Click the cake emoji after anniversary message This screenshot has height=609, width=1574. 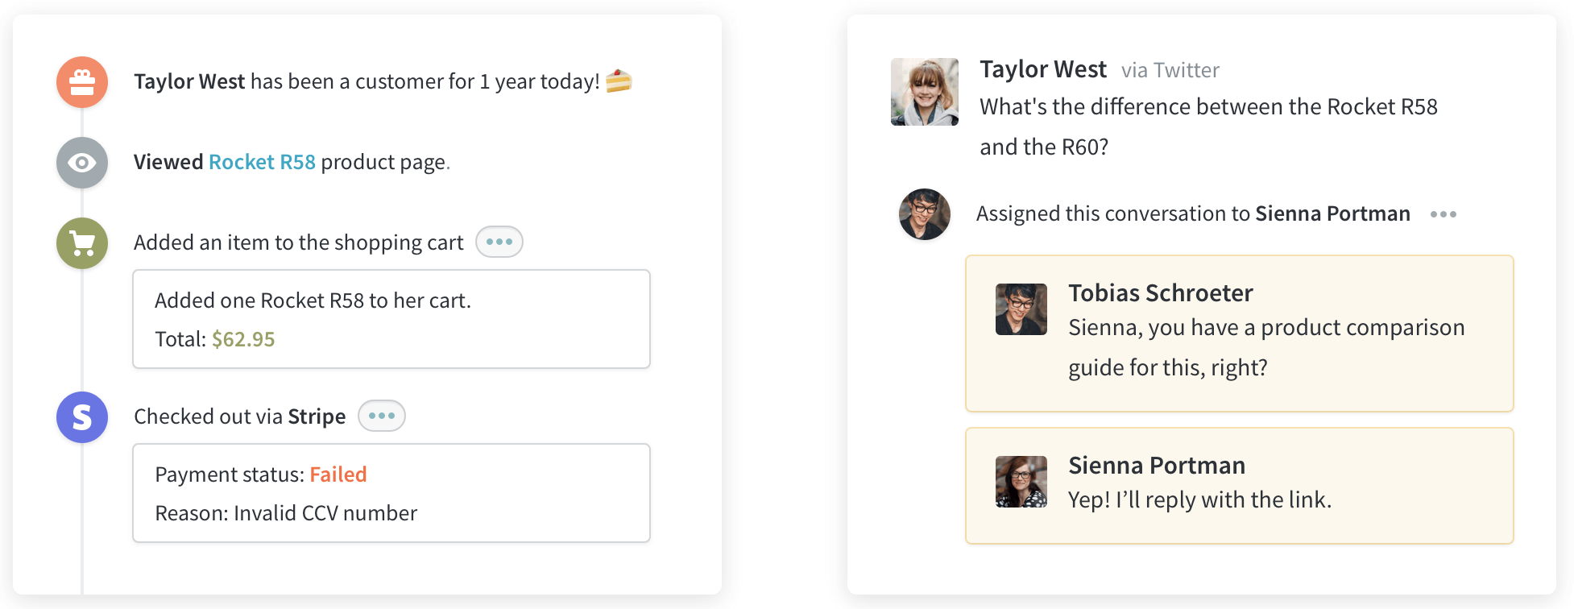(x=619, y=81)
